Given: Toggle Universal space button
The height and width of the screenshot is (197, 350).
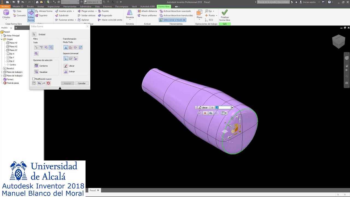Looking at the screenshot, I should (66, 58).
